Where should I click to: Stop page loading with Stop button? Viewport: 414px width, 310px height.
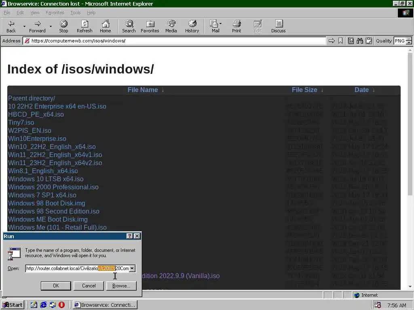click(63, 26)
